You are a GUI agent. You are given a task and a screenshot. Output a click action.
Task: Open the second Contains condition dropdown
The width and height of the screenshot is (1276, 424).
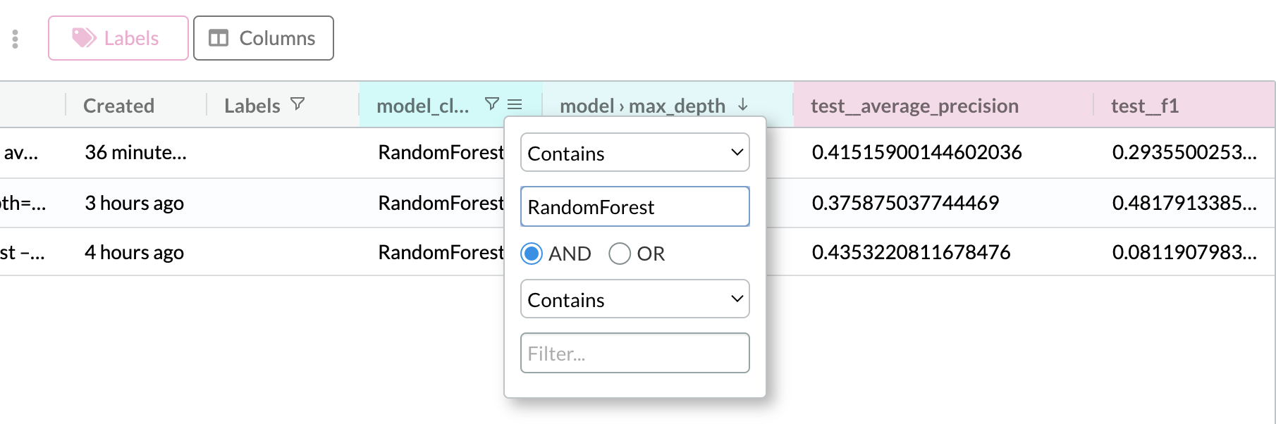pyautogui.click(x=634, y=299)
